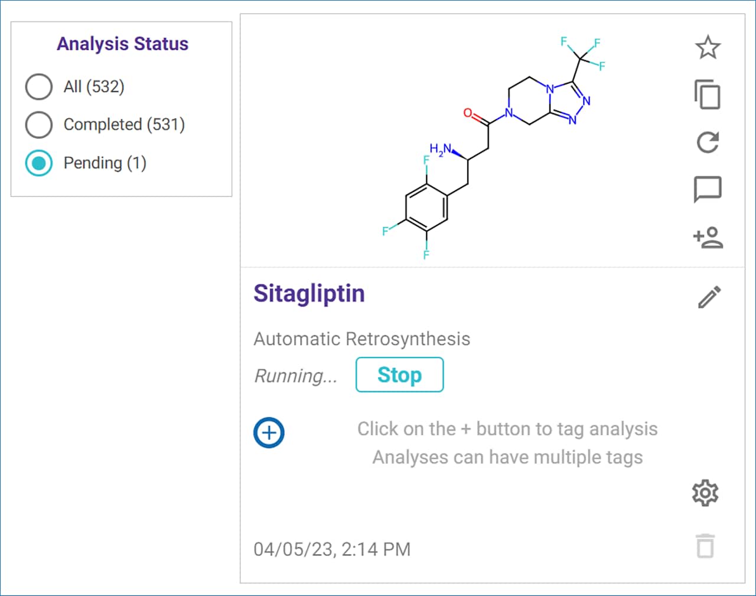756x596 pixels.
Task: Mark the Sitagliptin analysis as favorite with the star
Action: (708, 47)
